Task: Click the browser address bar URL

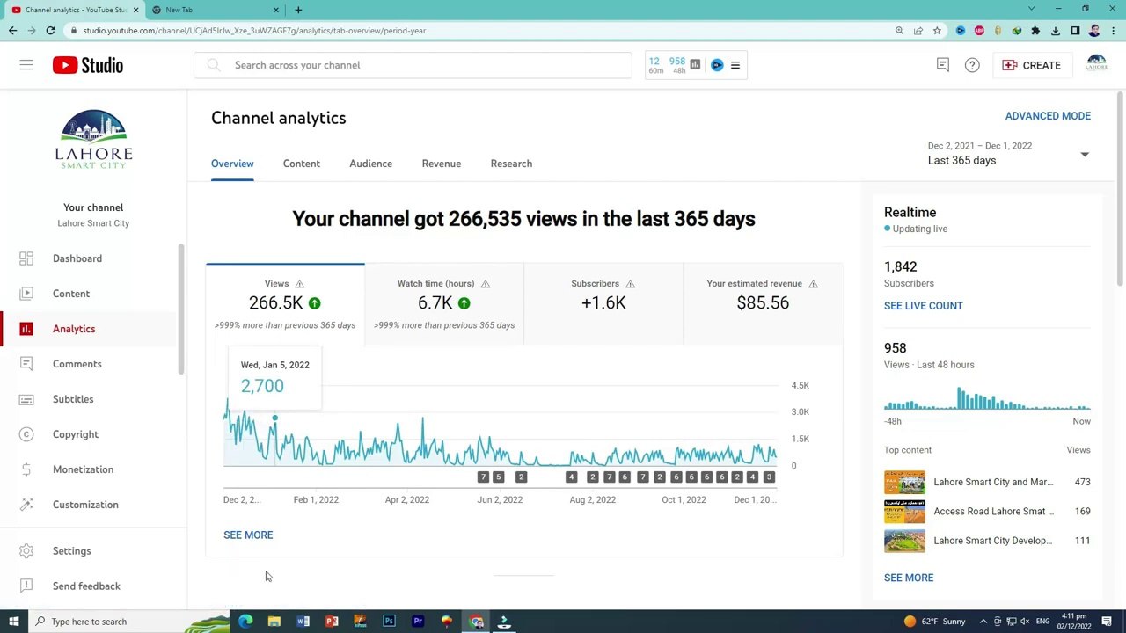Action: 254,31
